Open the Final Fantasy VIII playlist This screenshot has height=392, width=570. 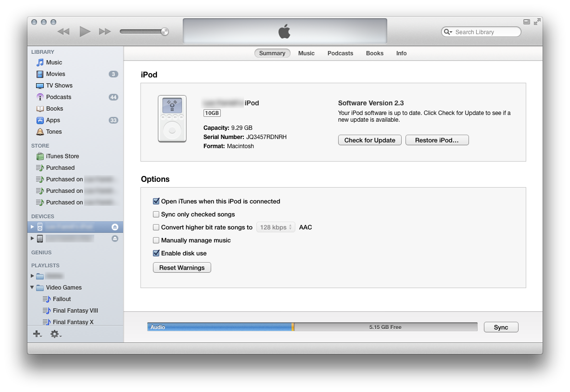coord(75,311)
